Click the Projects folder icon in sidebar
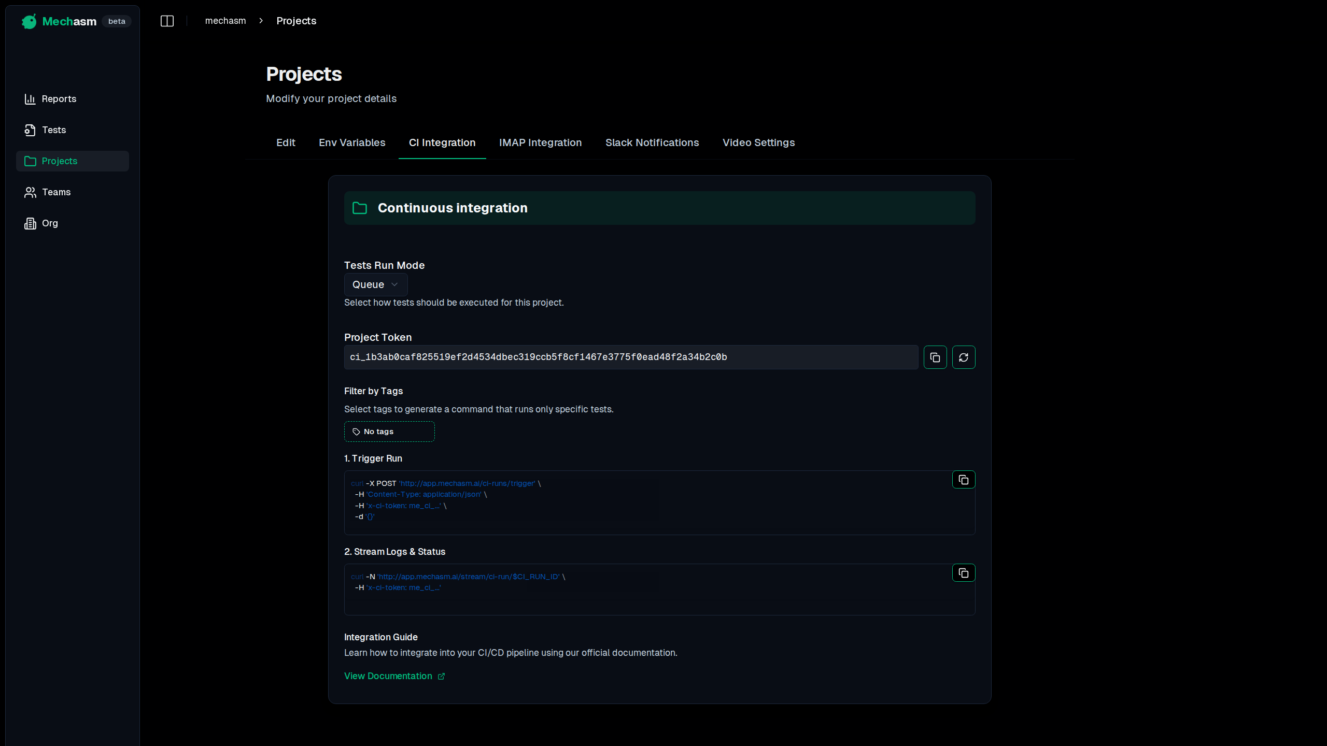Viewport: 1327px width, 746px height. tap(30, 161)
